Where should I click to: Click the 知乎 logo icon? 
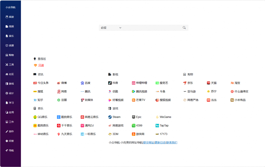tap(35, 100)
